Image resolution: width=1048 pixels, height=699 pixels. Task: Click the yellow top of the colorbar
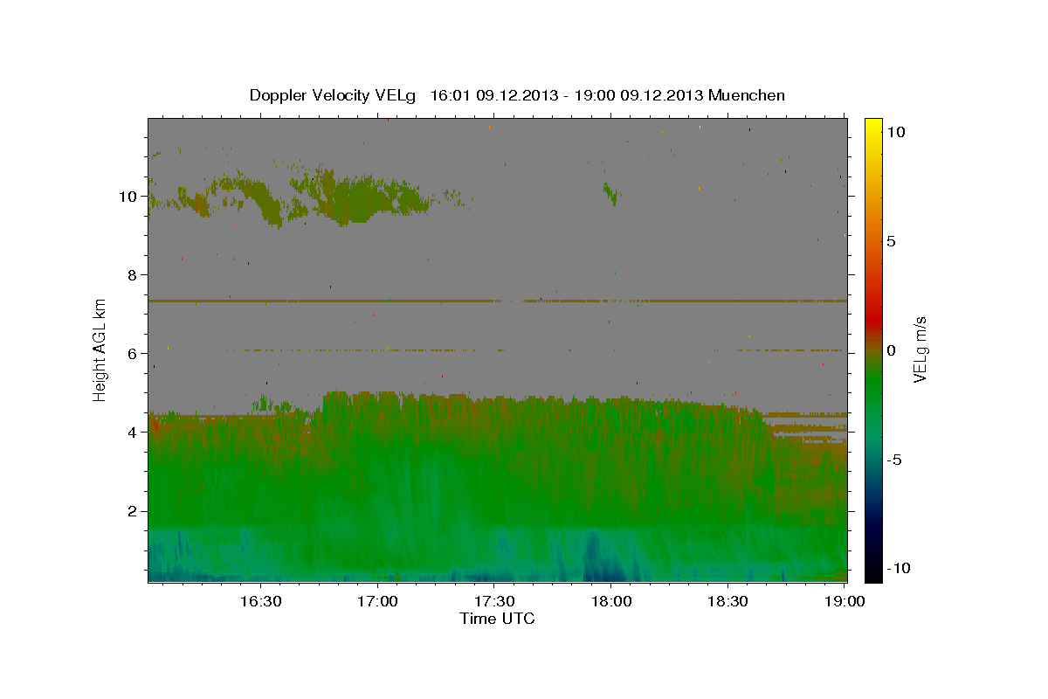point(873,129)
